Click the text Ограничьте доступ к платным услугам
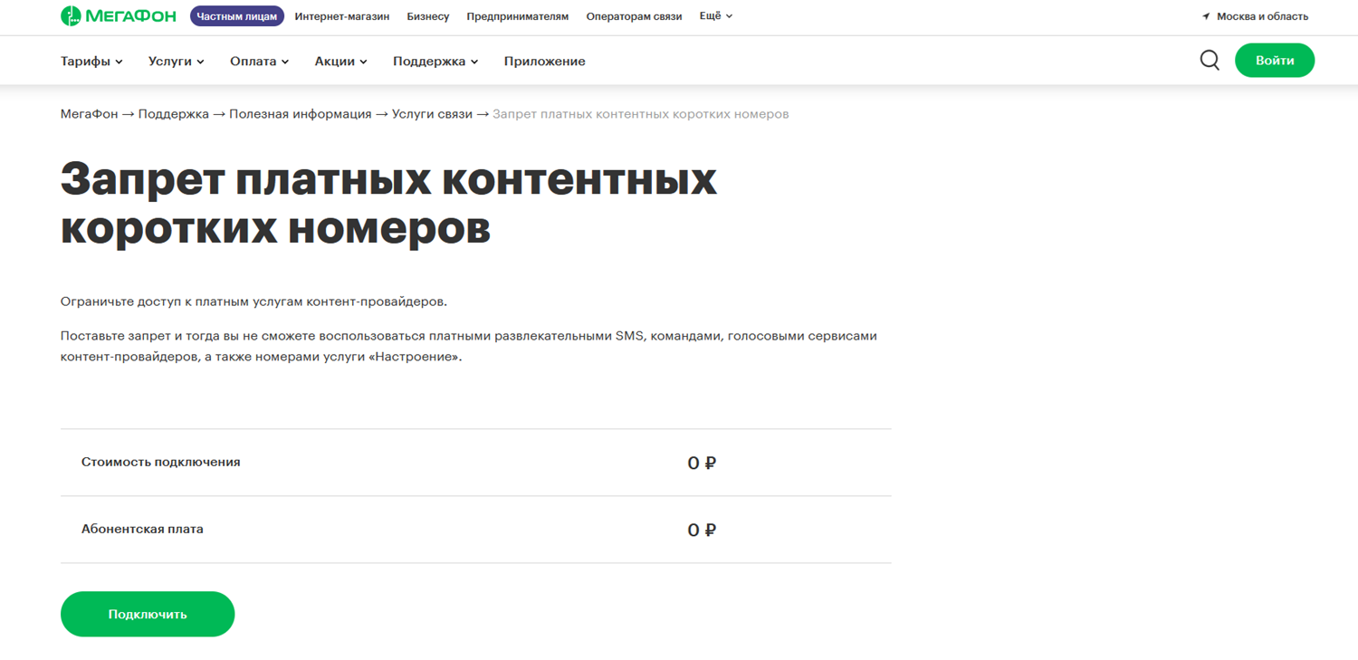Viewport: 1358px width, 660px height. (253, 301)
